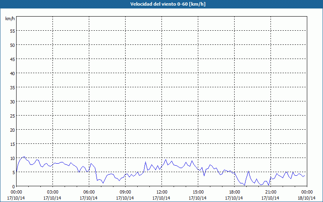Click the 18/10/14 date label at the axis end
The height and width of the screenshot is (202, 323).
pos(306,198)
